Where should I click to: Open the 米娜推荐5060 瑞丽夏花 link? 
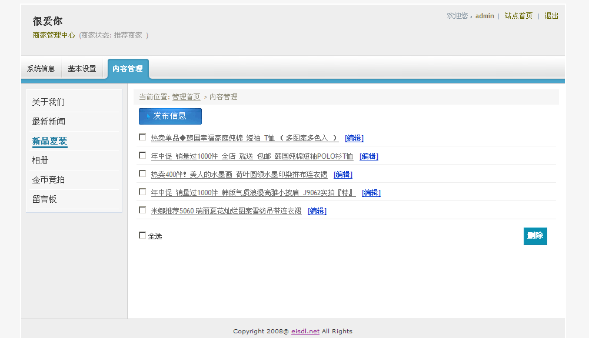click(x=226, y=211)
